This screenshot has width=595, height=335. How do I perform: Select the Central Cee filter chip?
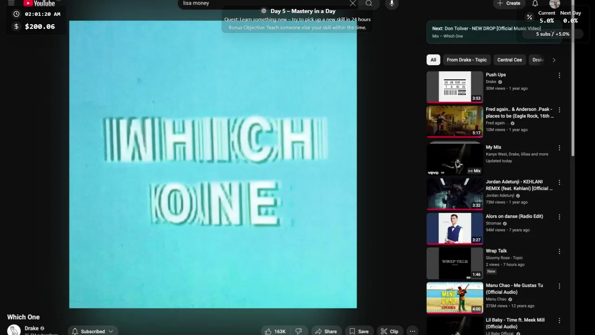509,60
